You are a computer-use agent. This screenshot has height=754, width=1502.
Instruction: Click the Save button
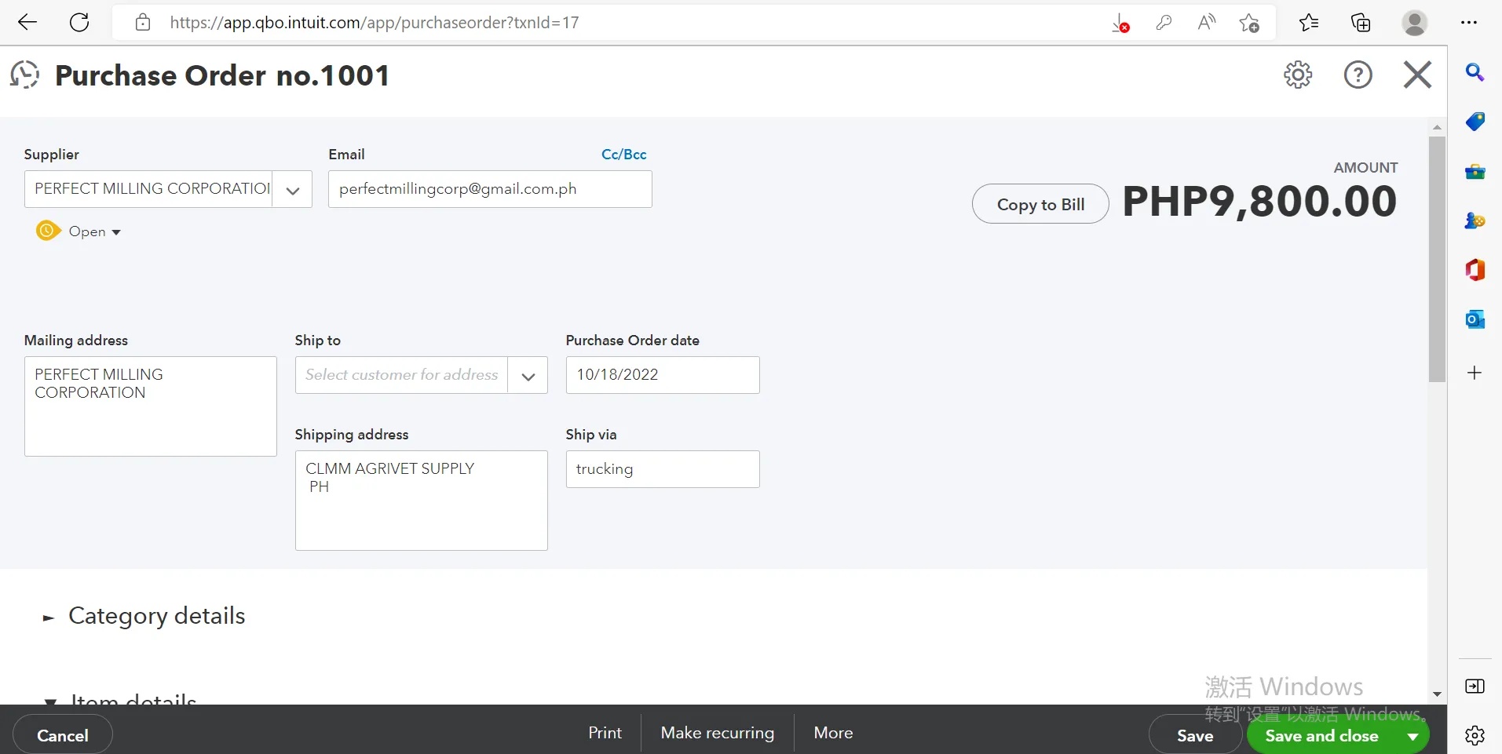(1195, 735)
